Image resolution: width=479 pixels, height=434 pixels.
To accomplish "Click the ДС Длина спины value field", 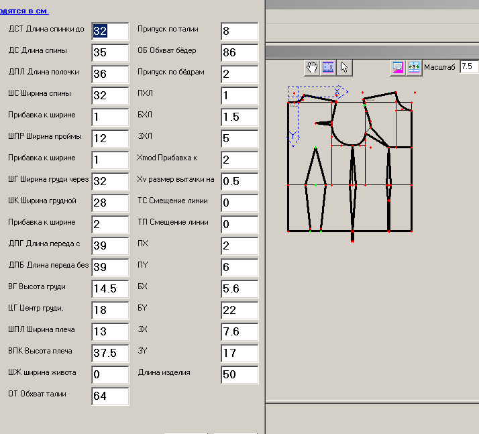I will [110, 52].
